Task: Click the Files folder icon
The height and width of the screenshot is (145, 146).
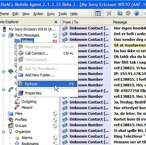Action: (11, 114)
